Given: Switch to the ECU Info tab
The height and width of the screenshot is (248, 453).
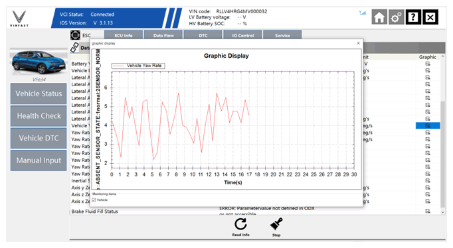Looking at the screenshot, I should point(124,34).
